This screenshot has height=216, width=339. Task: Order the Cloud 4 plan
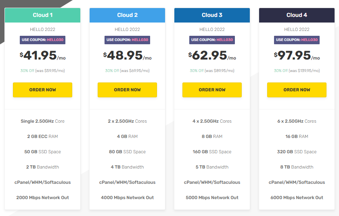[x=297, y=90]
